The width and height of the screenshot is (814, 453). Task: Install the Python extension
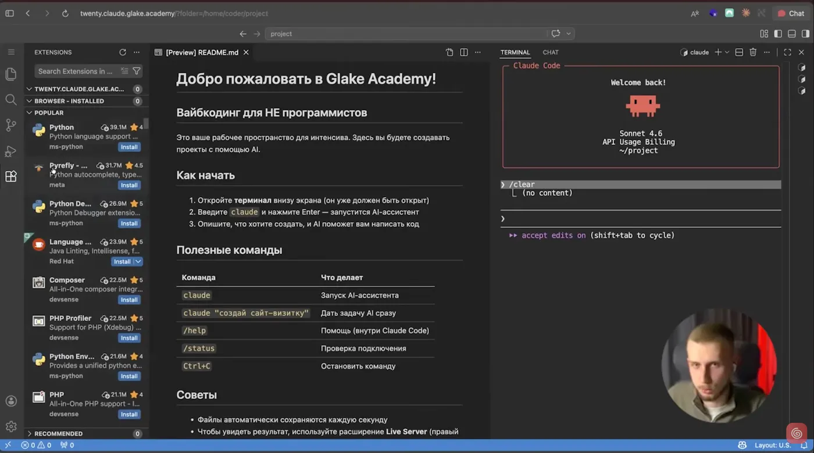[x=129, y=147]
